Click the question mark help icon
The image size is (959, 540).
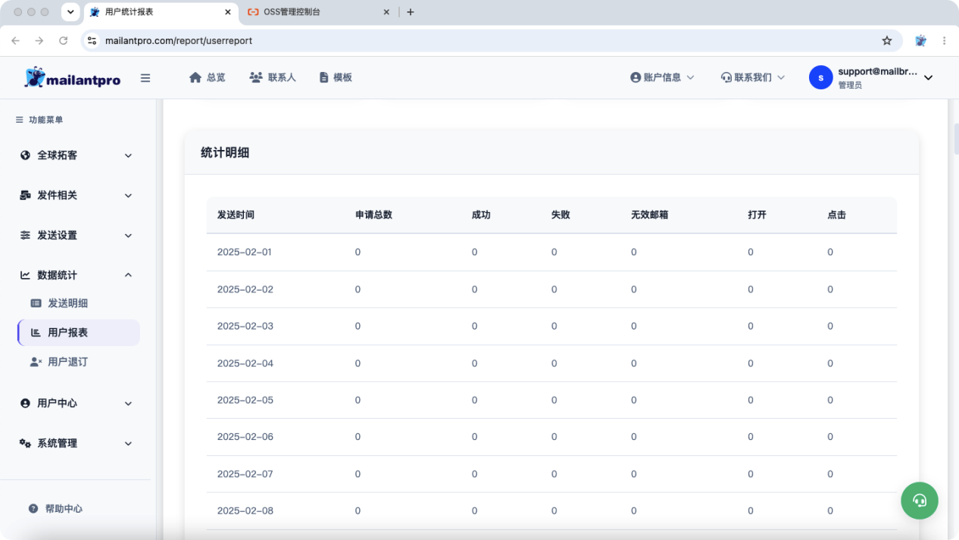(x=33, y=509)
